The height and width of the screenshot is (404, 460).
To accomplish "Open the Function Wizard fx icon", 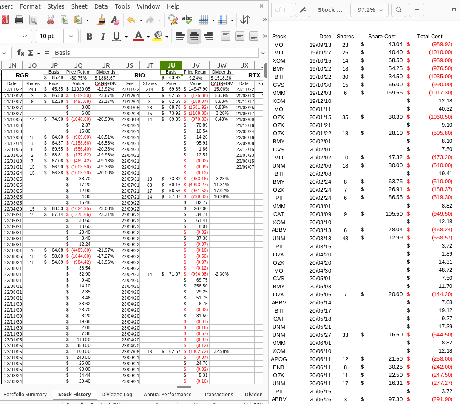I will (21, 53).
